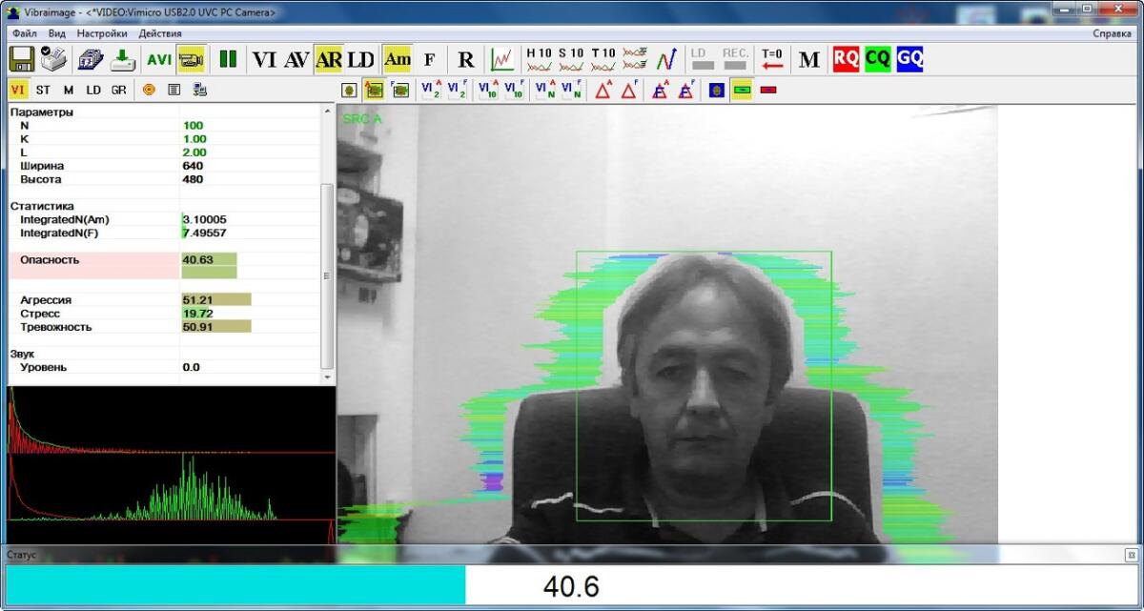Switch to the ST panel tab

coord(44,90)
